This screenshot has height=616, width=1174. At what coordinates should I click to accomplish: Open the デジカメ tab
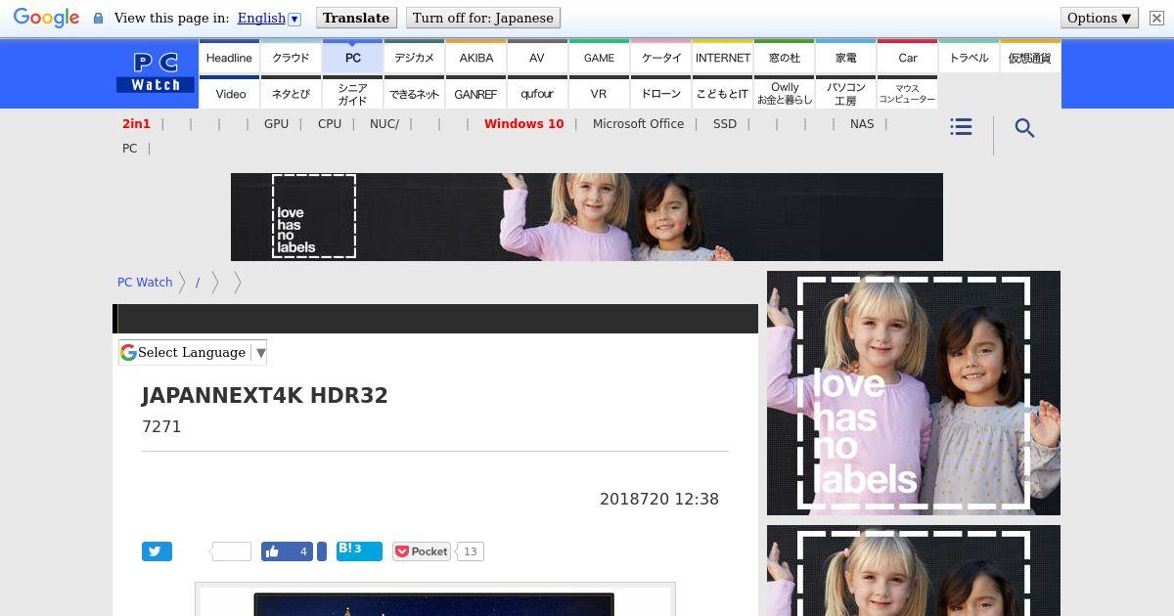[414, 57]
